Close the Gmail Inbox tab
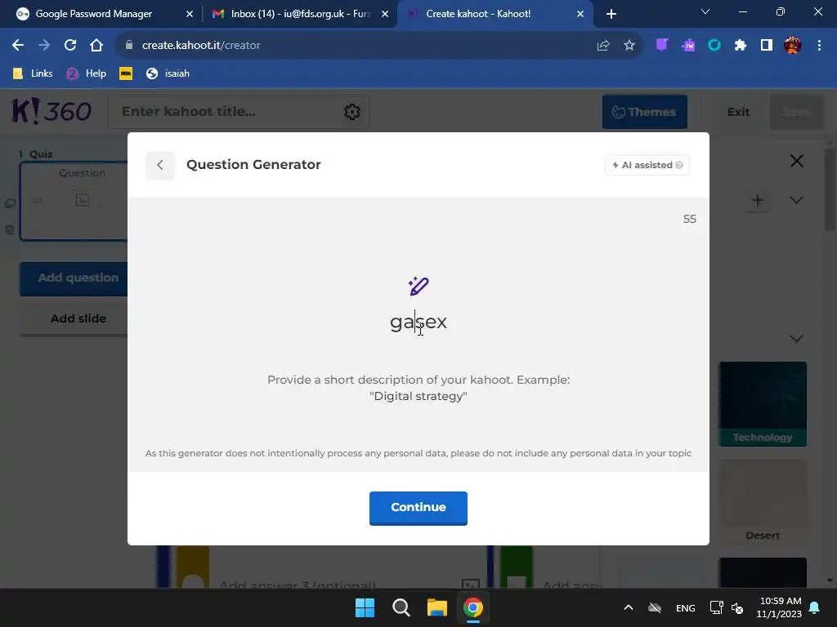Image resolution: width=837 pixels, height=627 pixels. (385, 14)
